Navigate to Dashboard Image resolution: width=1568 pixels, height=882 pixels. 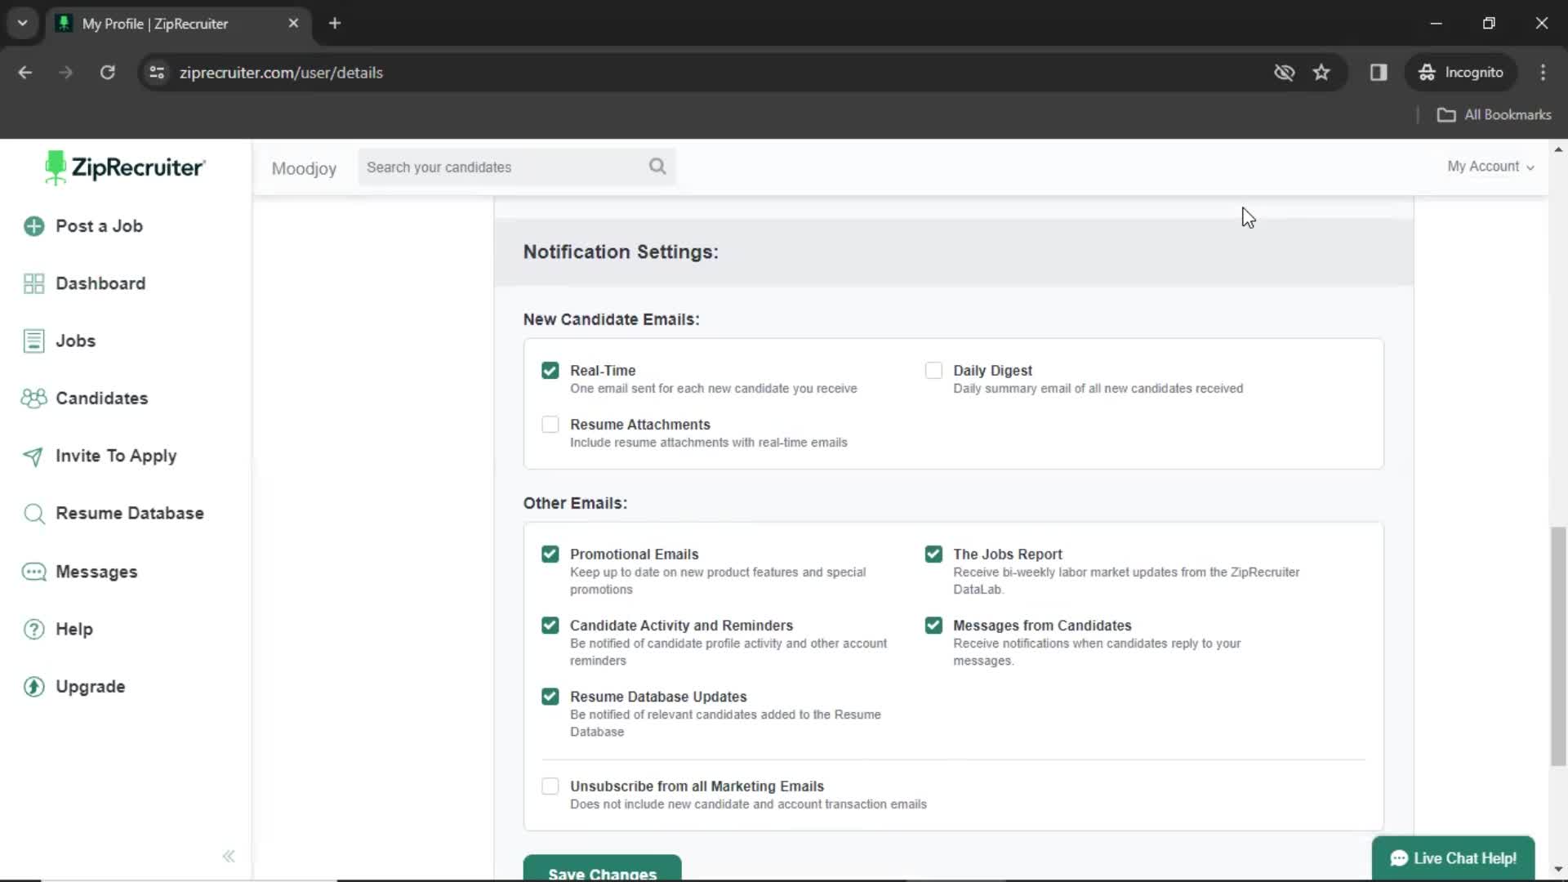coord(101,282)
